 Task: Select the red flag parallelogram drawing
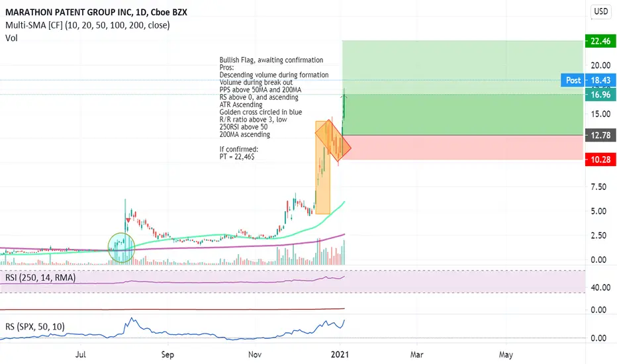point(333,140)
